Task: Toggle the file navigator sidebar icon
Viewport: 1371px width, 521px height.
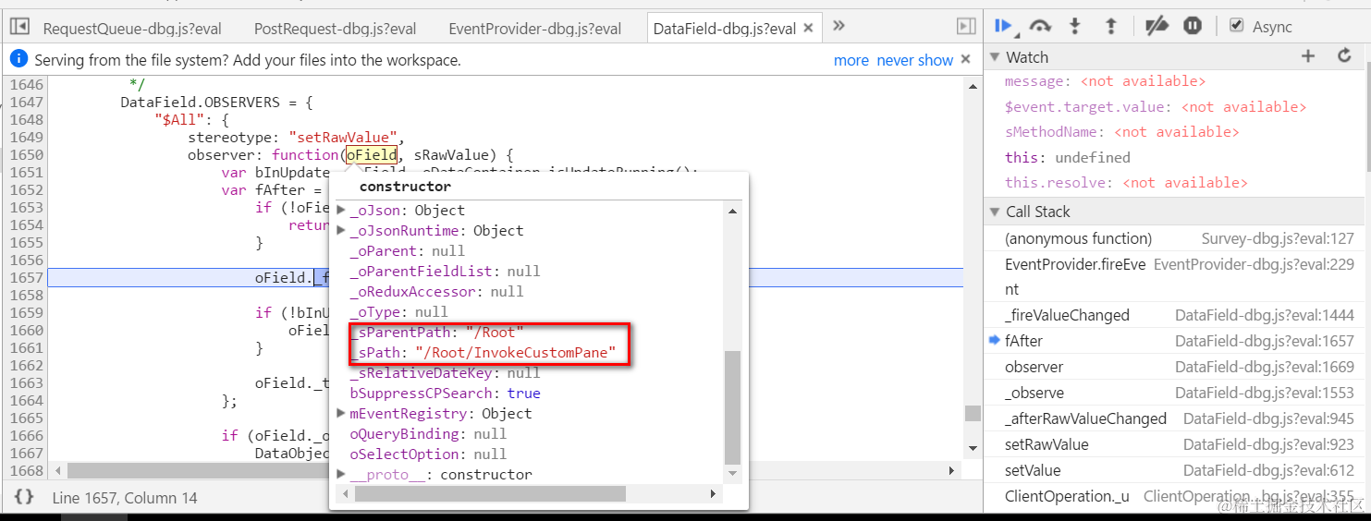Action: [19, 27]
